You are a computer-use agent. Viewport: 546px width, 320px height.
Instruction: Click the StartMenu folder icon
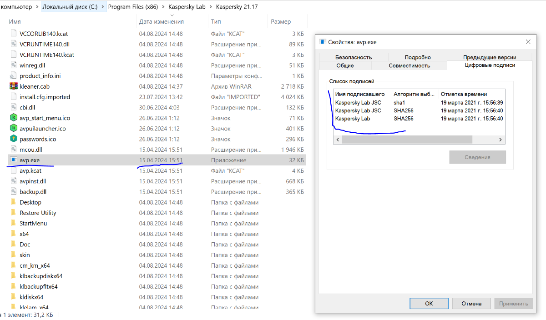pyautogui.click(x=13, y=223)
